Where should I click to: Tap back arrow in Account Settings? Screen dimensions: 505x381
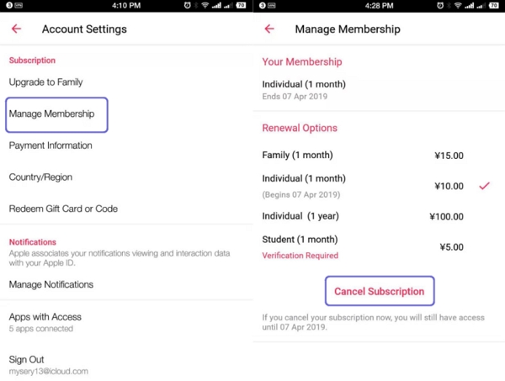[16, 29]
